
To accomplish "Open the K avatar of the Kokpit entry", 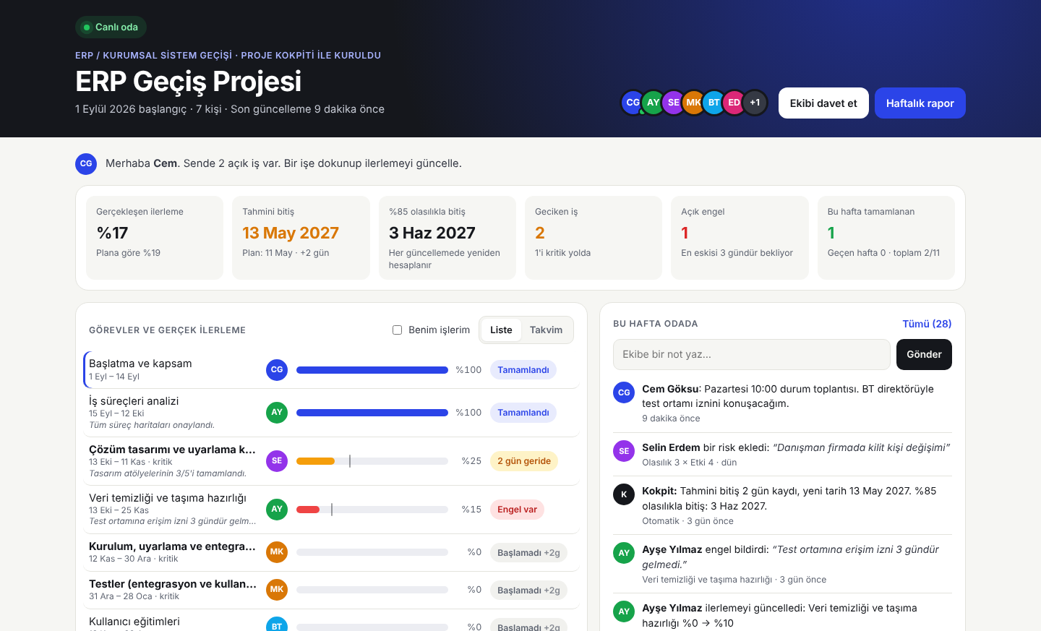I will (624, 494).
